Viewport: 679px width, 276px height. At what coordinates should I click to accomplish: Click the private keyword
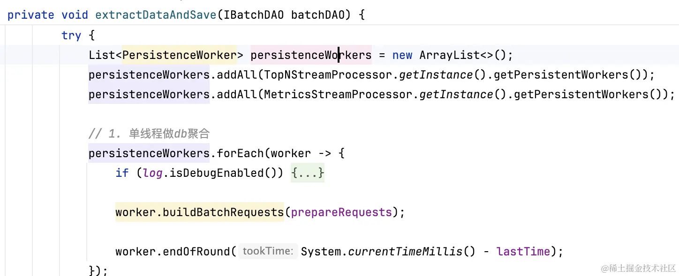pyautogui.click(x=31, y=15)
